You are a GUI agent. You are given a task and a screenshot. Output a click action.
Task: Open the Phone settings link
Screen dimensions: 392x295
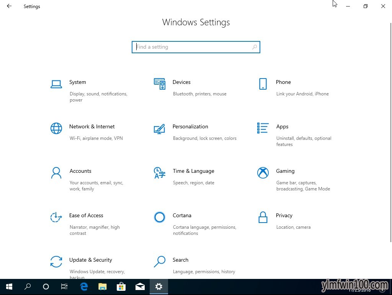283,82
